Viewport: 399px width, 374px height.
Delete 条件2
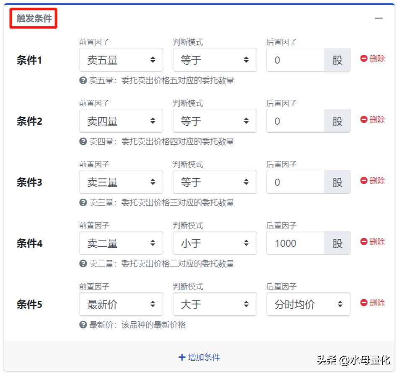point(373,119)
